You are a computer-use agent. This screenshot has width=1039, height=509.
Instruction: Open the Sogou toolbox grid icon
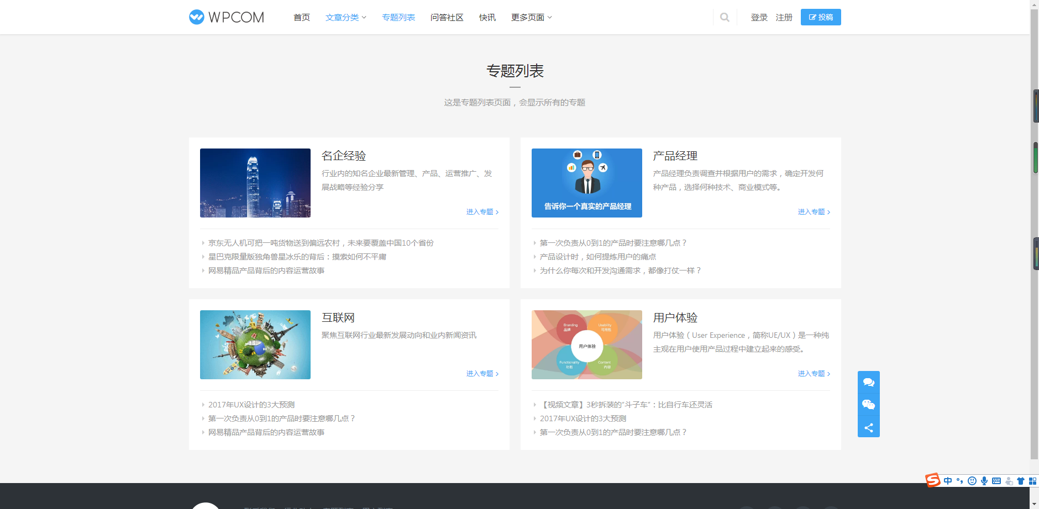coord(1032,481)
